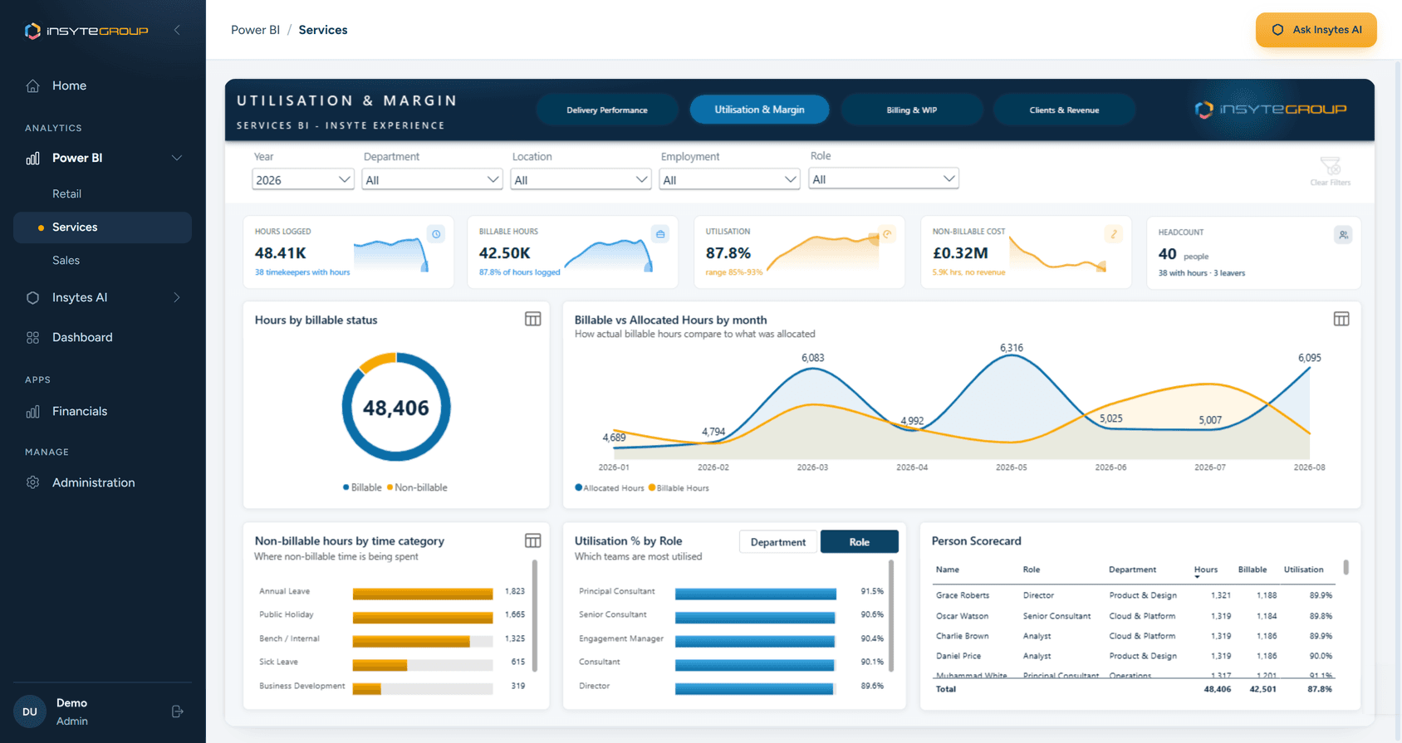Image resolution: width=1402 pixels, height=743 pixels.
Task: Click the Financials chart icon
Action: click(32, 411)
